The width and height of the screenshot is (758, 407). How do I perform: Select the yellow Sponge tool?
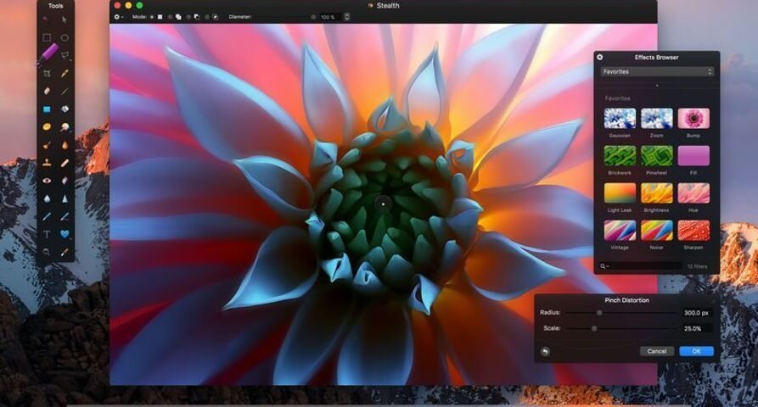[47, 127]
